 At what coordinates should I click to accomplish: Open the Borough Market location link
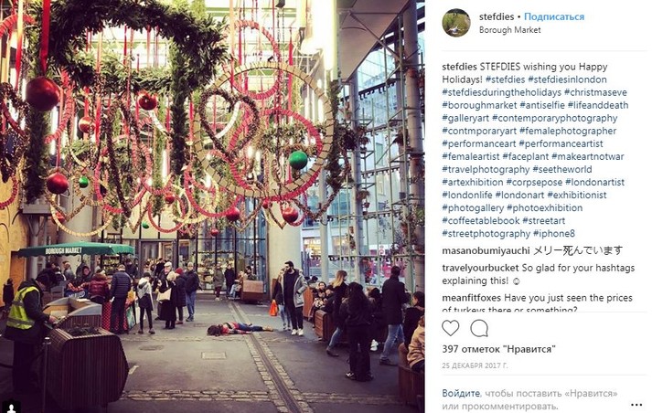[x=509, y=30]
